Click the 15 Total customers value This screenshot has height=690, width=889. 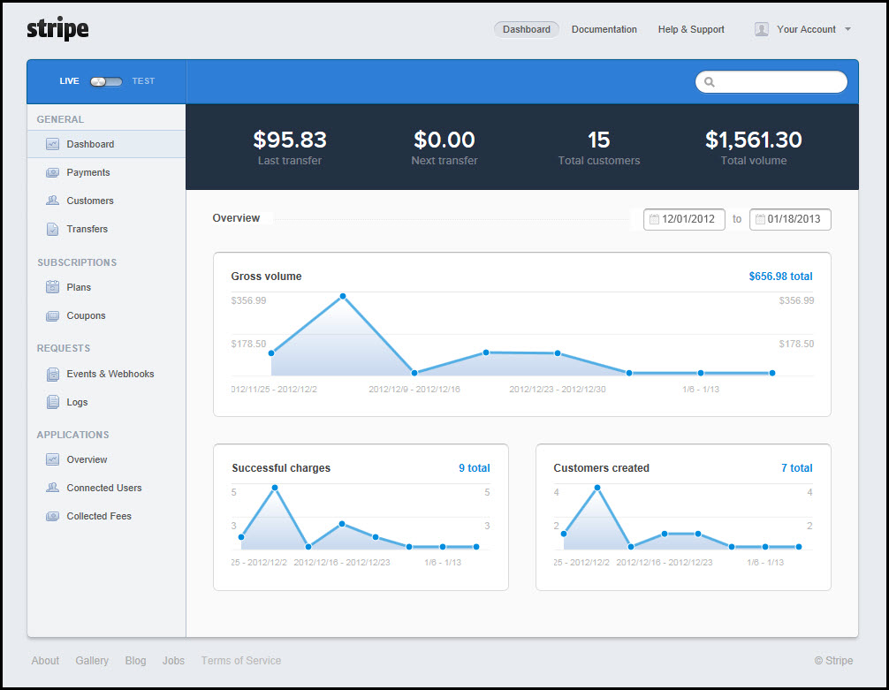[x=599, y=140]
